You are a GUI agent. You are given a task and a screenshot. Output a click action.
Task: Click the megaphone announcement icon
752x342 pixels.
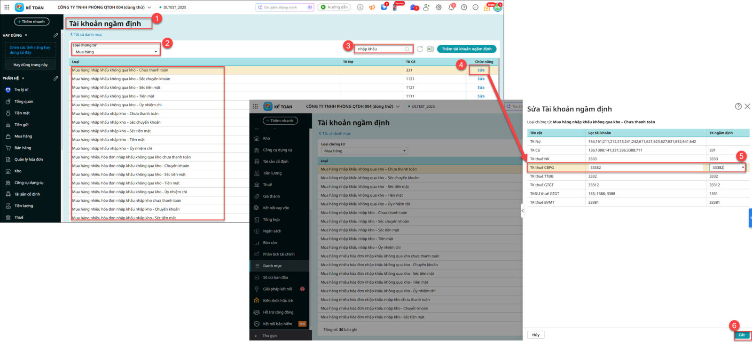372,8
